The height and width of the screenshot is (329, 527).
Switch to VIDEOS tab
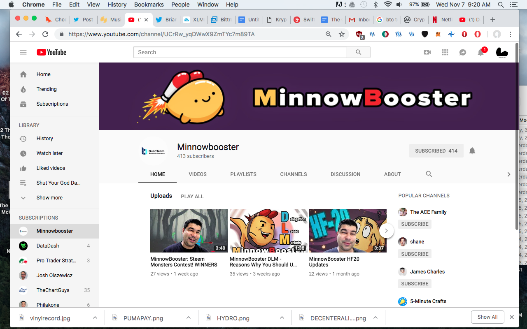[x=198, y=174]
